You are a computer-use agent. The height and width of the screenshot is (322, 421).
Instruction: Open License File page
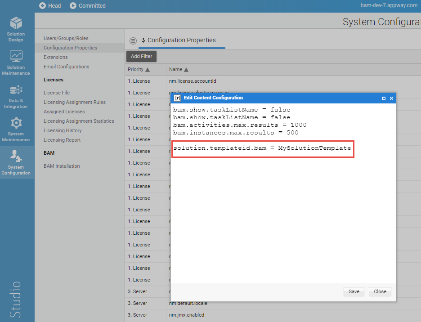click(x=57, y=93)
